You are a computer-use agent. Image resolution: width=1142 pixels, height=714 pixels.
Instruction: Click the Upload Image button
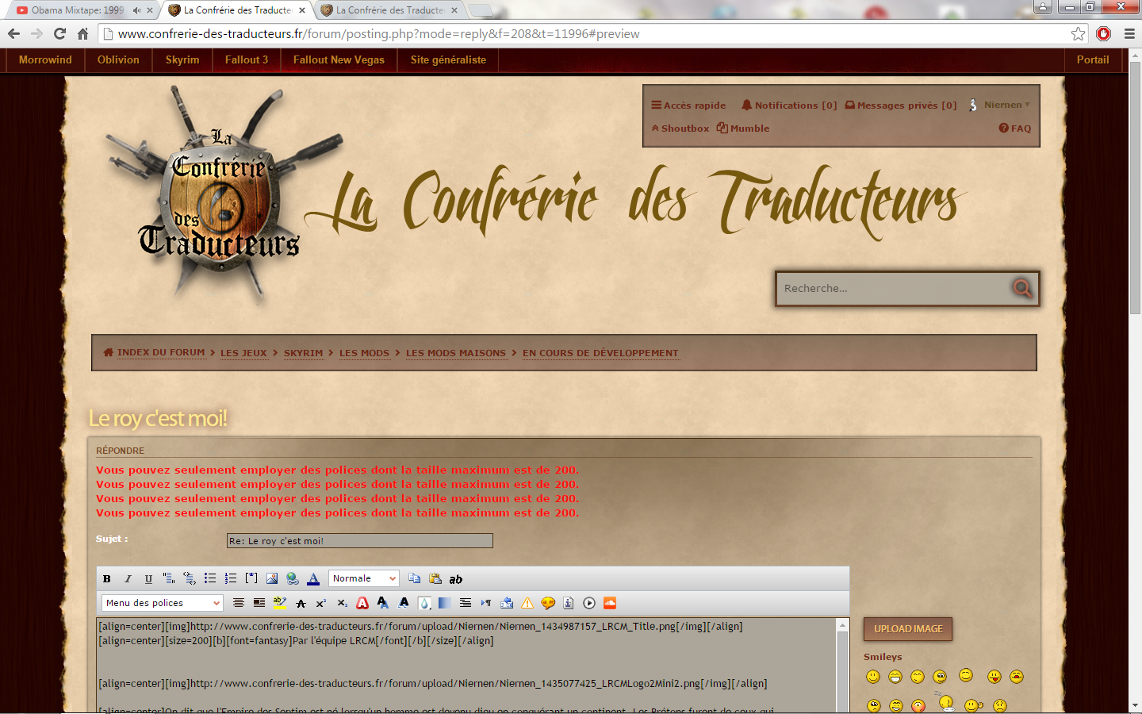point(908,629)
